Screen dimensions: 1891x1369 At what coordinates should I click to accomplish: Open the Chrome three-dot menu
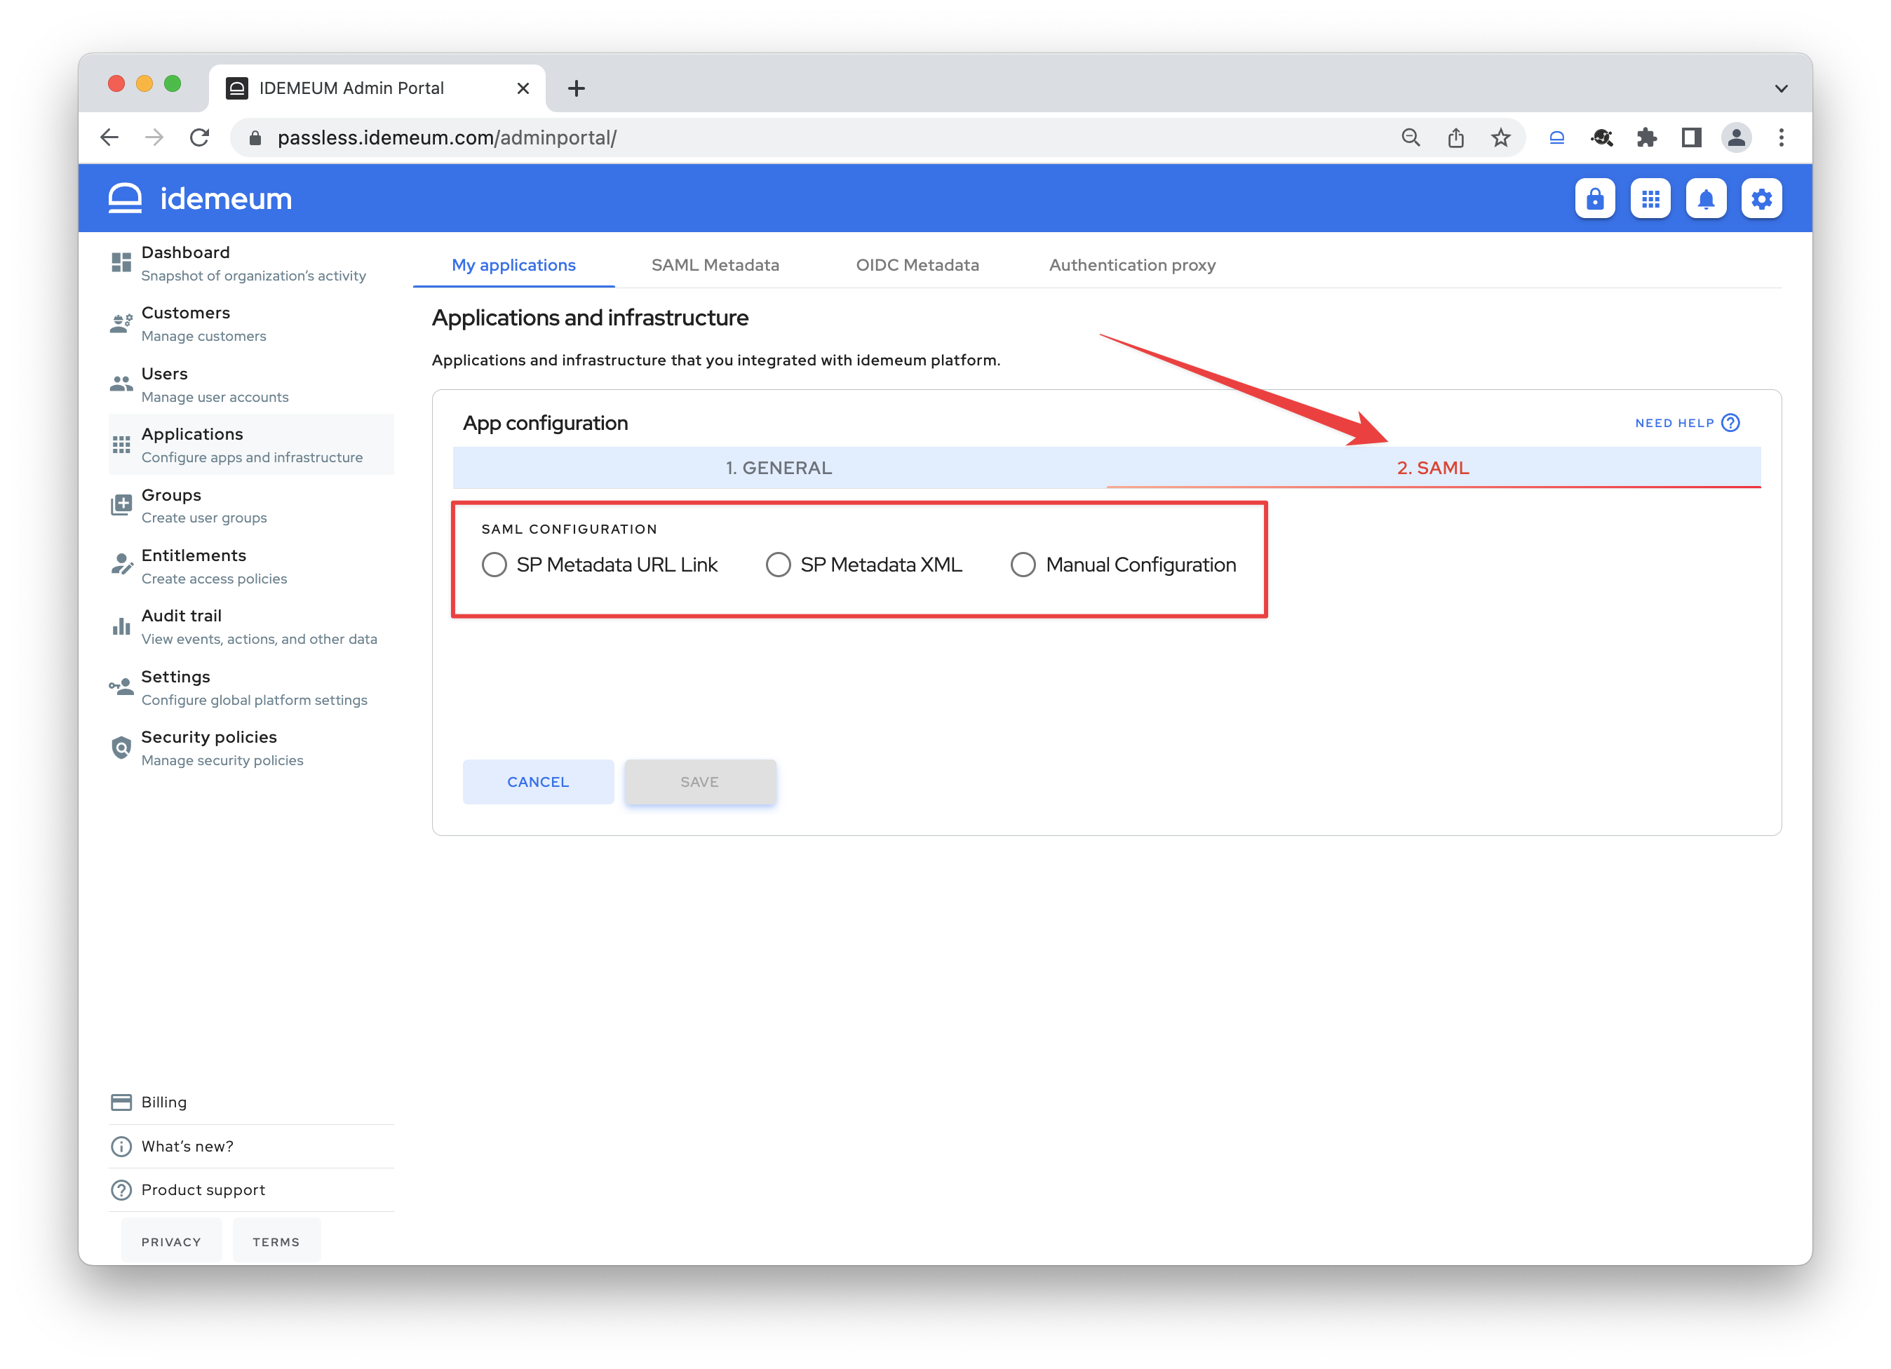tap(1781, 137)
